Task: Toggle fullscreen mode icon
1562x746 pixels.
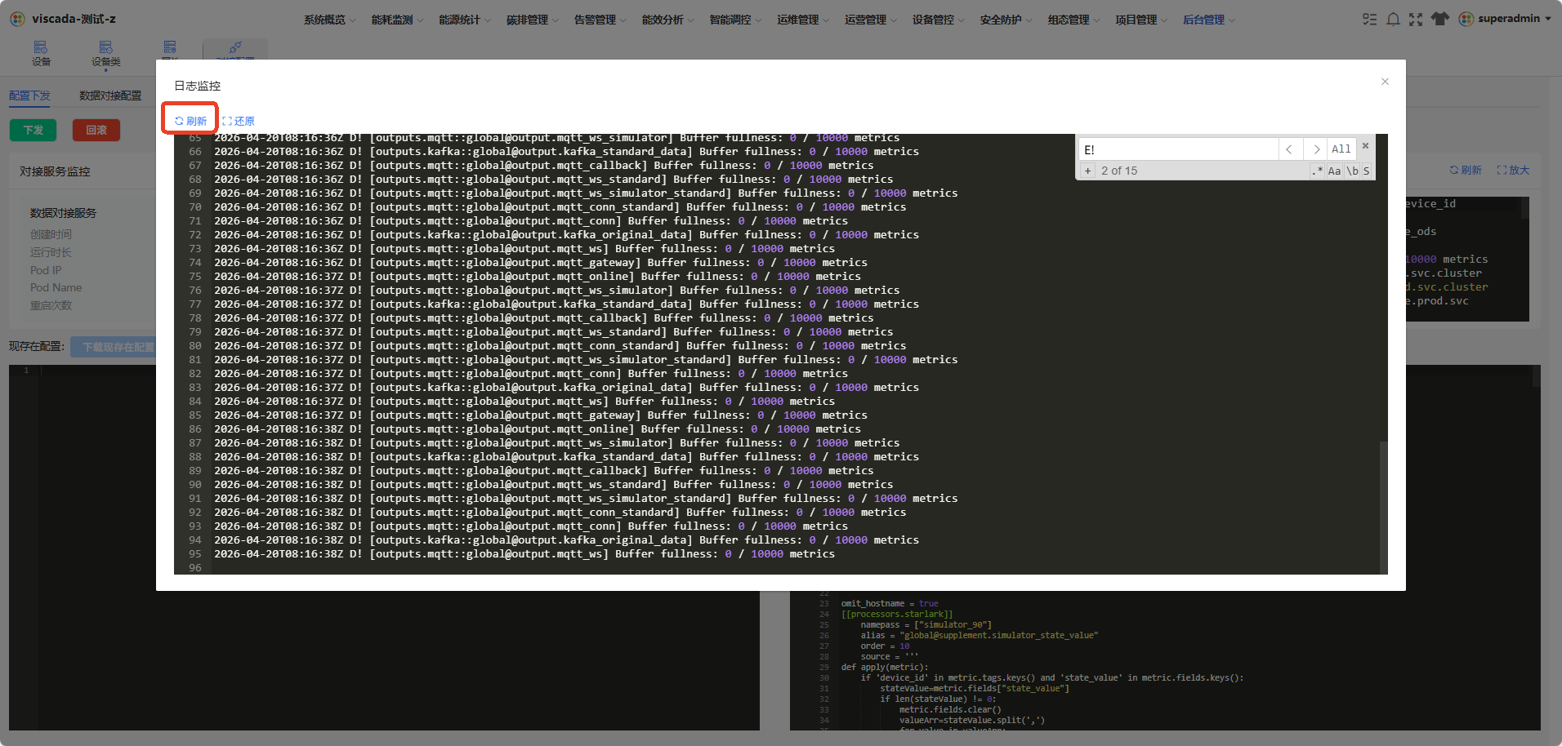Action: pyautogui.click(x=1416, y=19)
